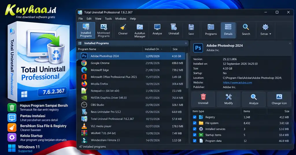The height and width of the screenshot is (155, 296).
Task: Open AutoRun Manager
Action: (140, 30)
